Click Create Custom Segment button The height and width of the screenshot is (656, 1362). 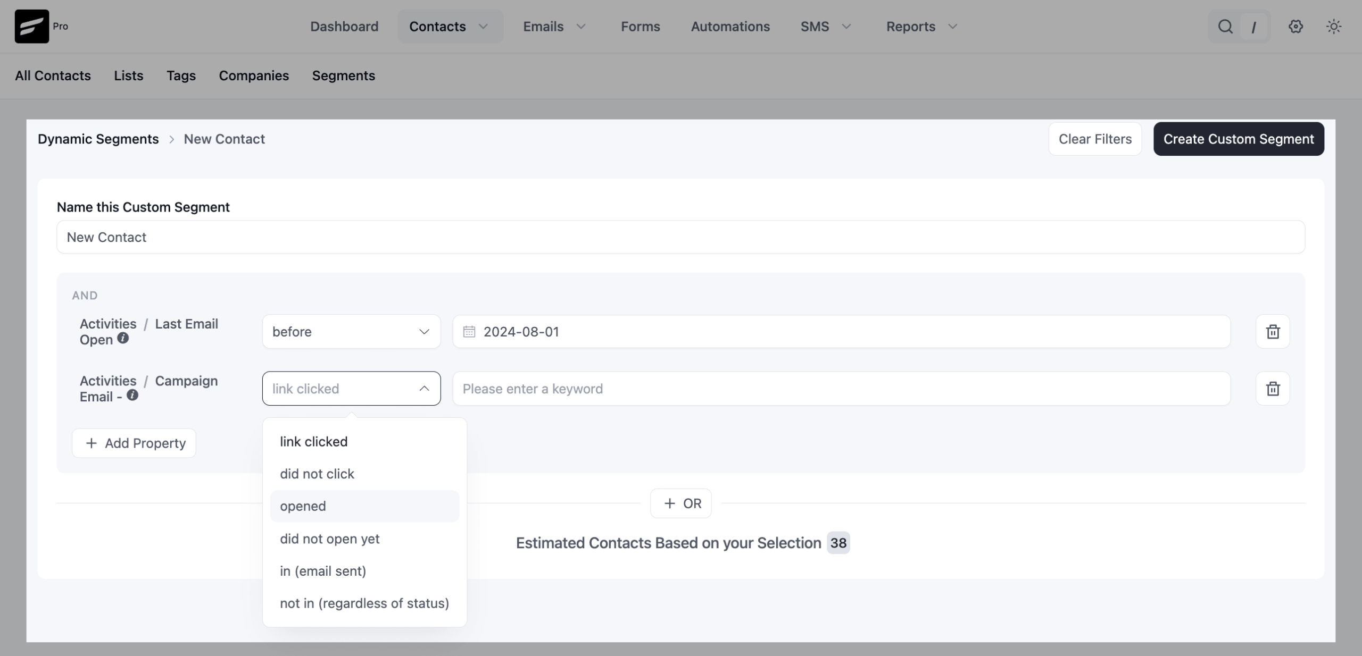point(1239,139)
